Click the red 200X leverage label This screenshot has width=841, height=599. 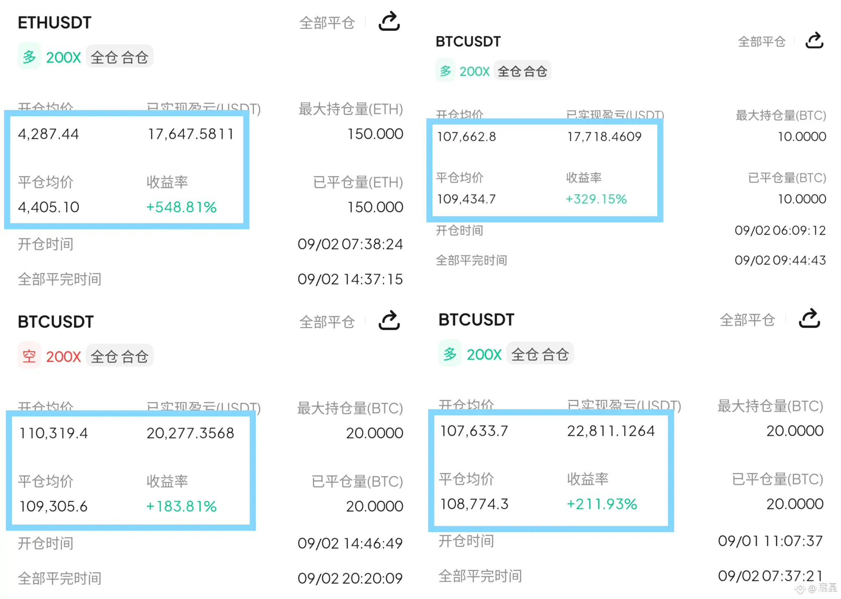click(64, 356)
